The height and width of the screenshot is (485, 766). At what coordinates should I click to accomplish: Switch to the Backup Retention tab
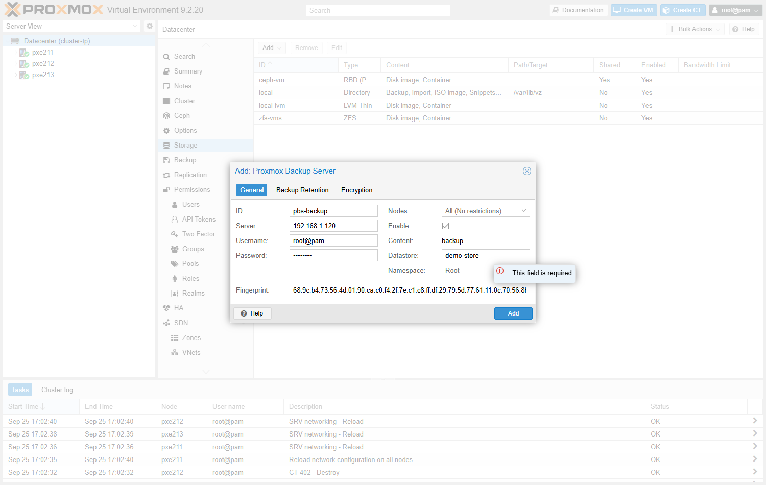(x=302, y=190)
